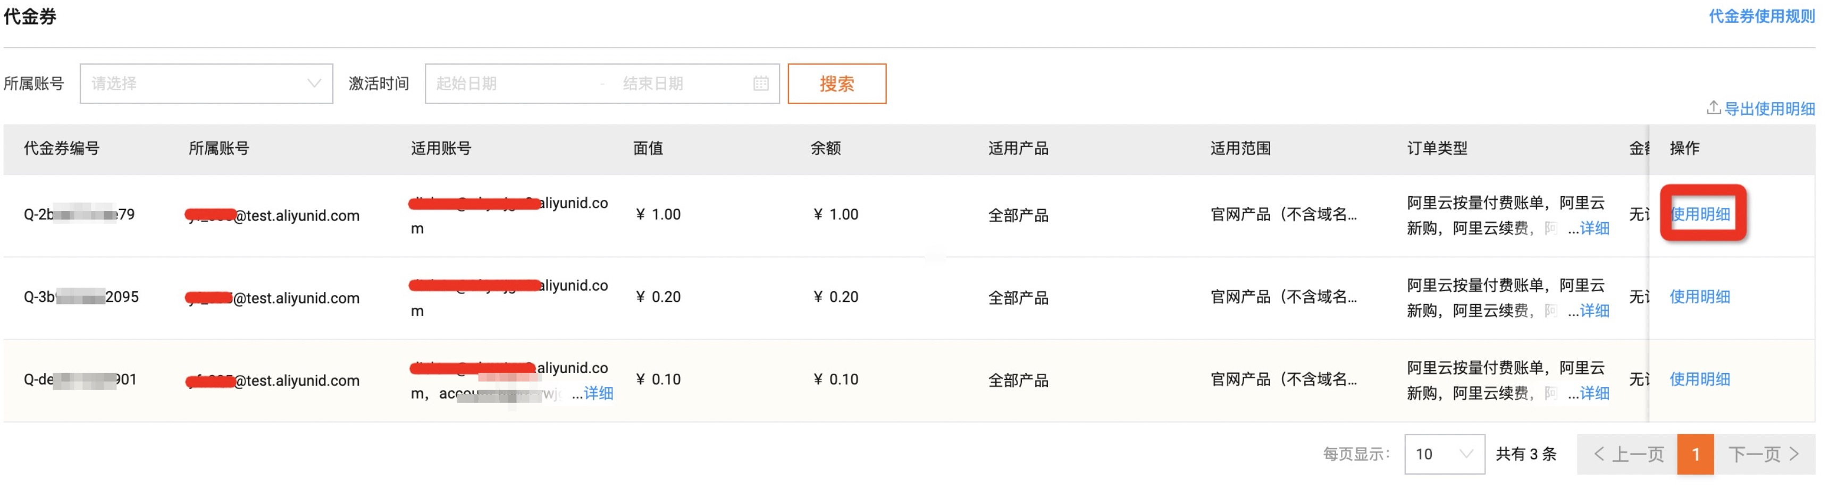Viewport: 1829px width, 489px height.
Task: Click the 起始日期 start date field
Action: pos(511,84)
